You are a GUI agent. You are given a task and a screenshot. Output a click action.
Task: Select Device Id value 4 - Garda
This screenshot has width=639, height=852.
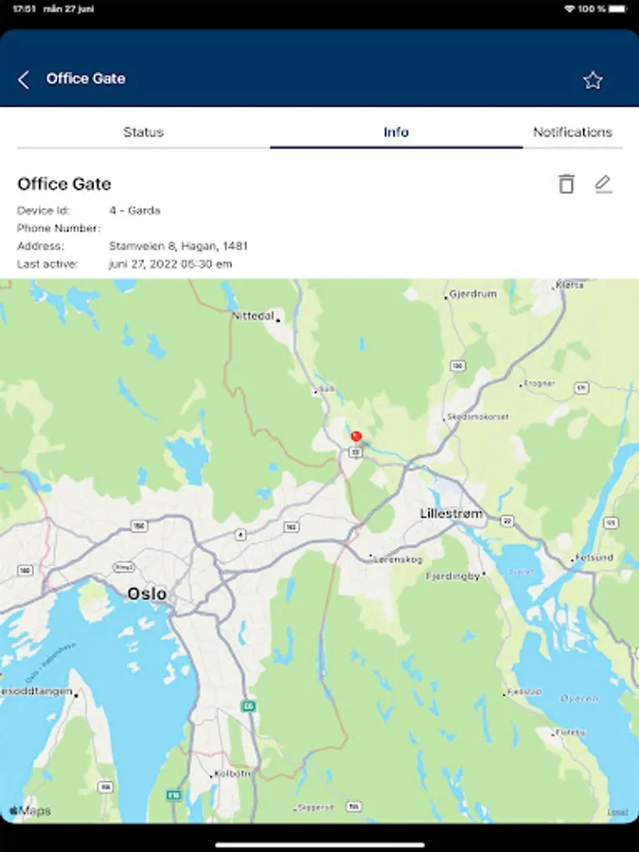click(134, 210)
